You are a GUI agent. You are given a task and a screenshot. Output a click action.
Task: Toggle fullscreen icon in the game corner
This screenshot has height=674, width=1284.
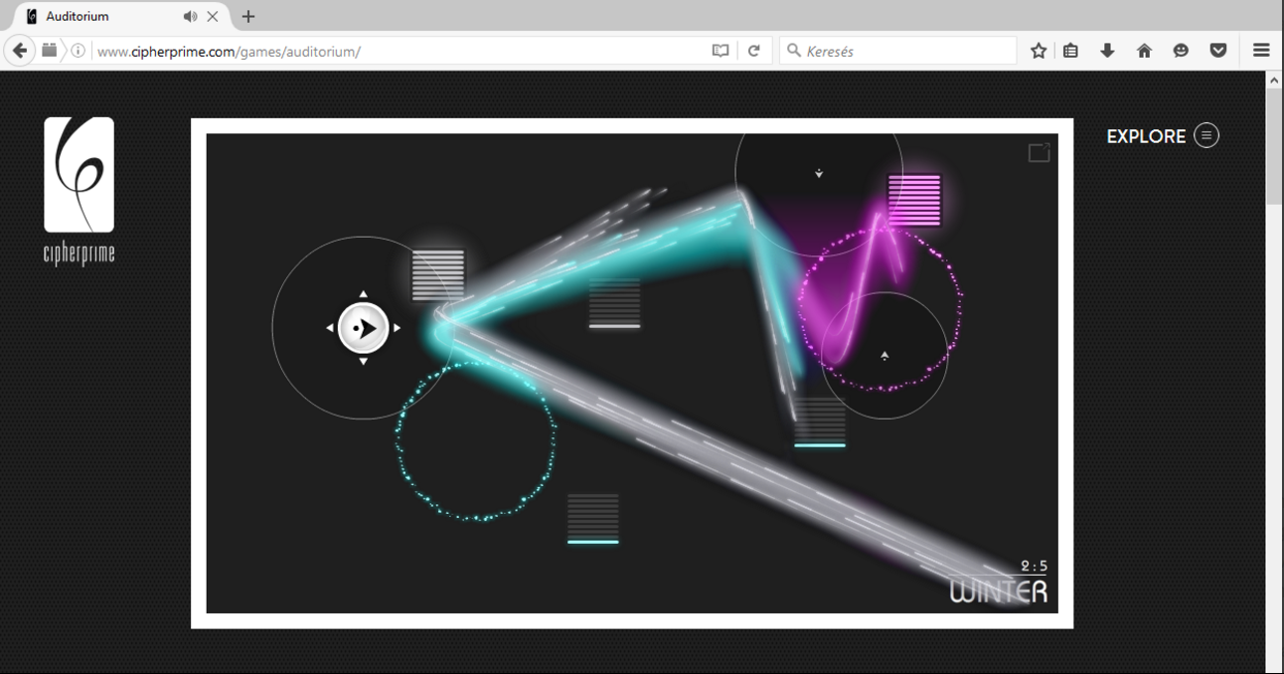point(1039,152)
